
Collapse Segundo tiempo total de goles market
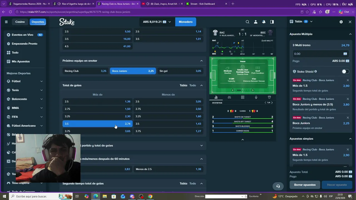(201, 183)
